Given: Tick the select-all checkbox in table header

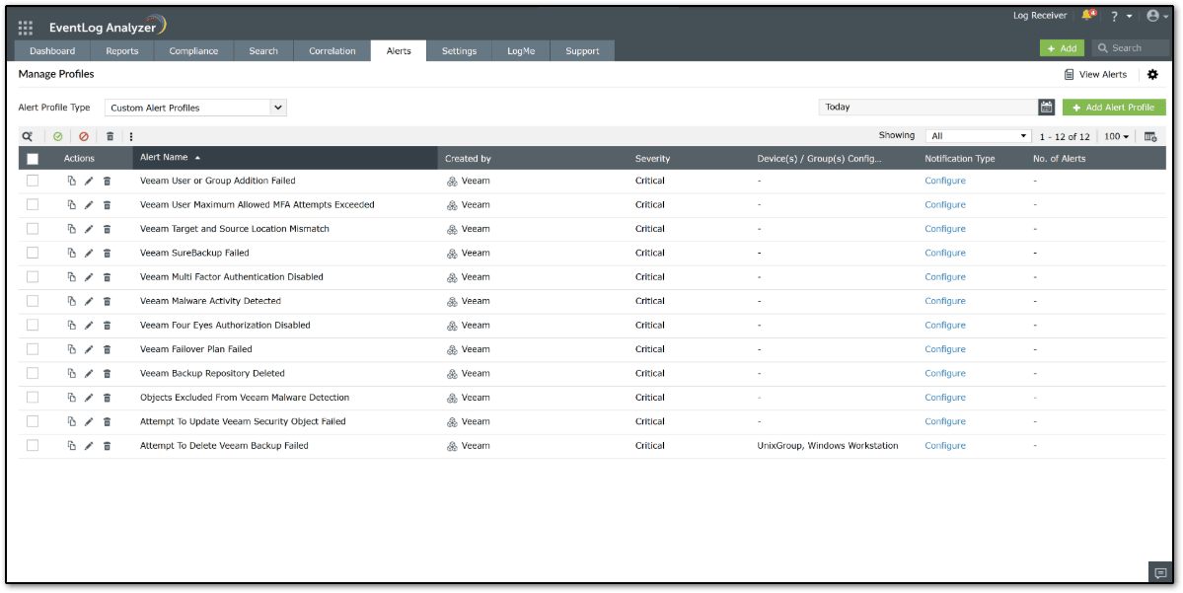Looking at the screenshot, I should pyautogui.click(x=33, y=159).
